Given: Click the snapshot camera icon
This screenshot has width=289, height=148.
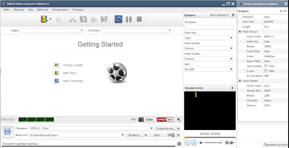Looking at the screenshot, I should pos(231,143).
